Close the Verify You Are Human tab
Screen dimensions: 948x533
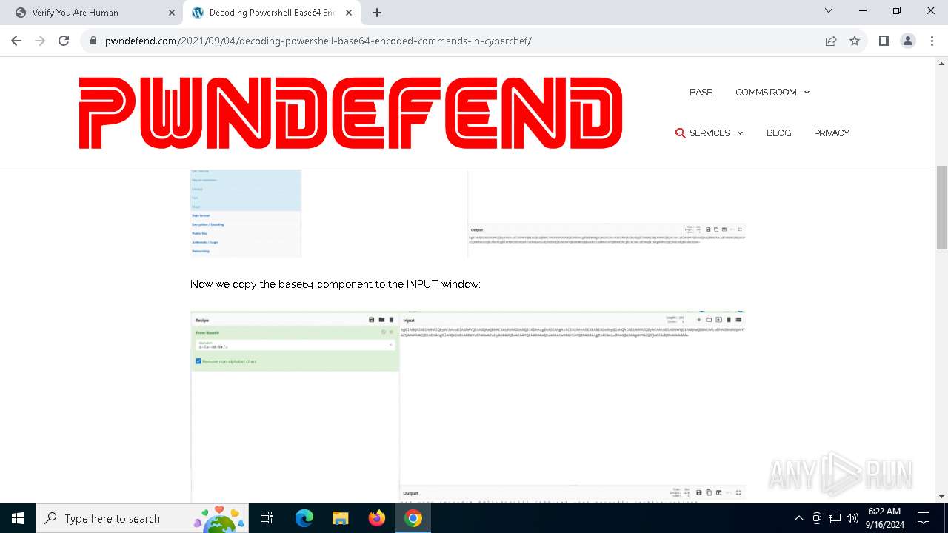pyautogui.click(x=172, y=13)
